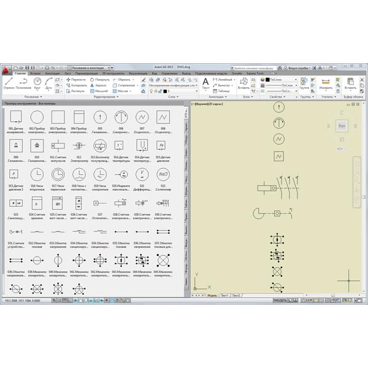Toggle Polar Tracking in status bar
The image size is (368, 368).
[x=75, y=300]
